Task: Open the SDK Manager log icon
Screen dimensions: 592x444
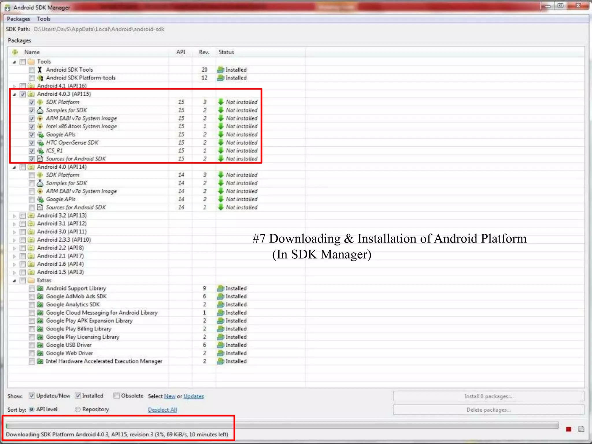Action: [581, 429]
